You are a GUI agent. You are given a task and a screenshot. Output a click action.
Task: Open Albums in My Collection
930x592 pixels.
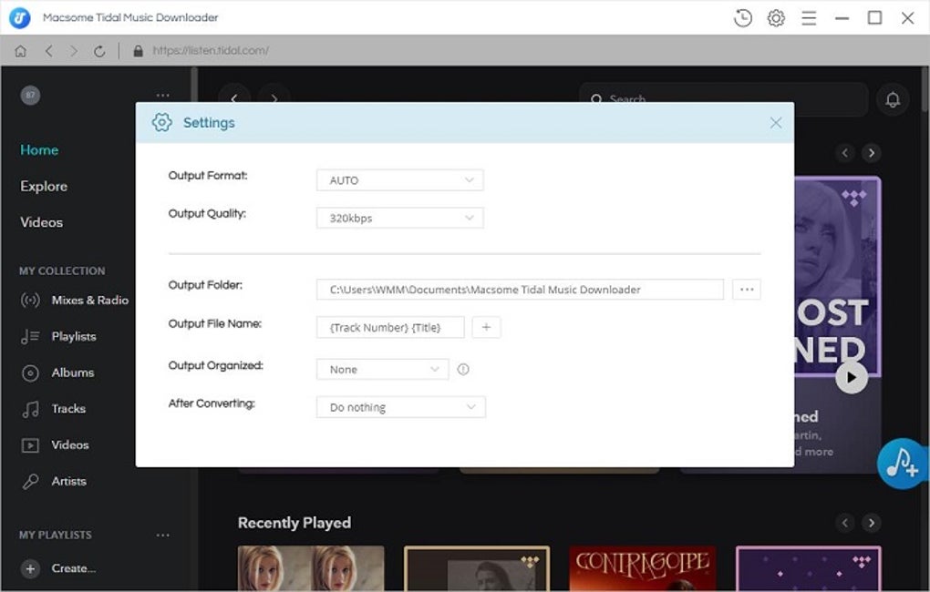point(57,373)
